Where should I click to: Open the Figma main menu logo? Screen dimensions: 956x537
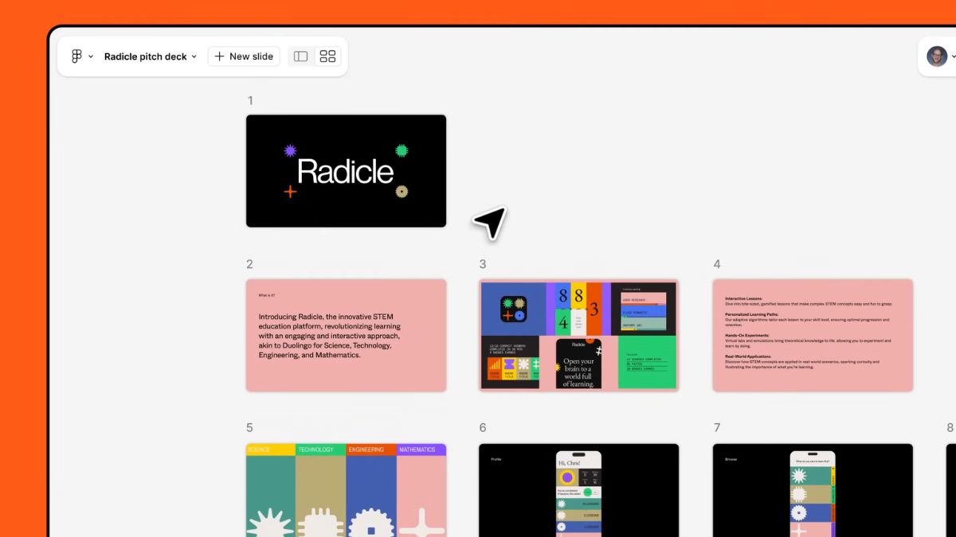click(77, 56)
